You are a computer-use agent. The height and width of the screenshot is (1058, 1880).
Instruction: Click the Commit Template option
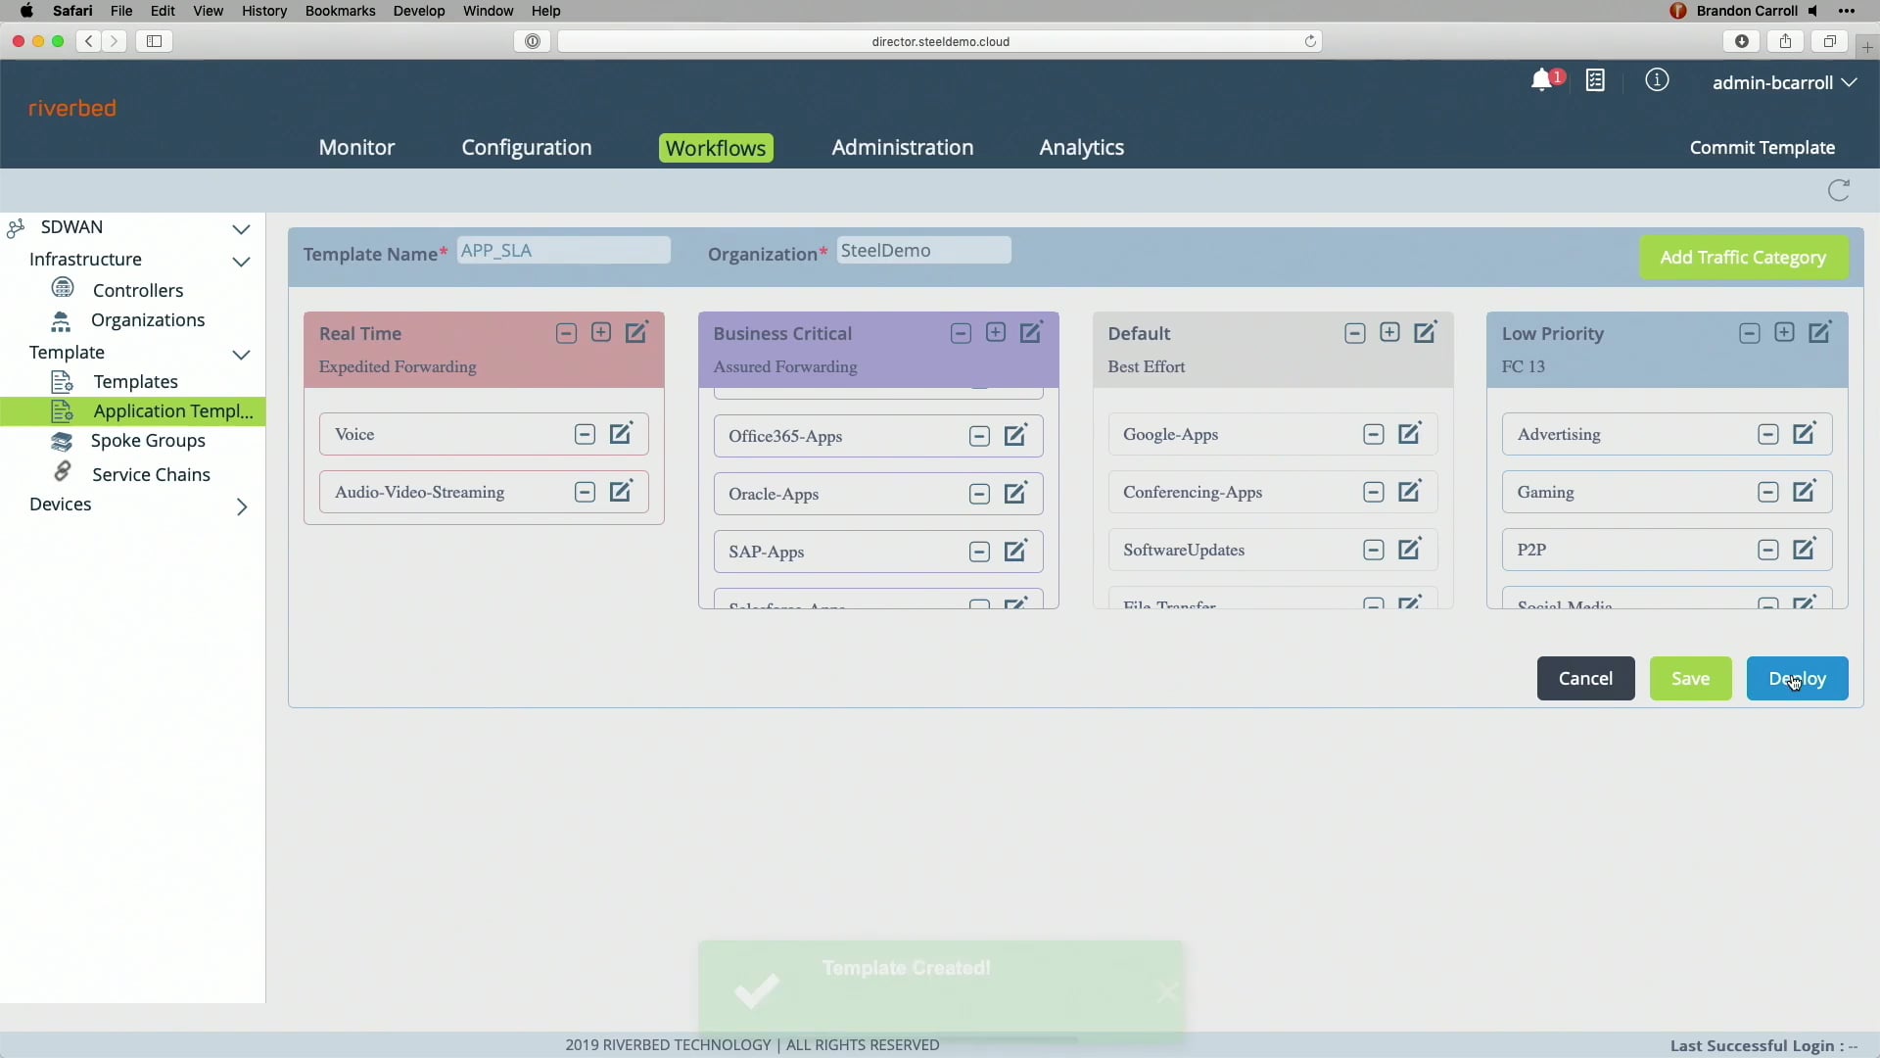click(x=1762, y=146)
